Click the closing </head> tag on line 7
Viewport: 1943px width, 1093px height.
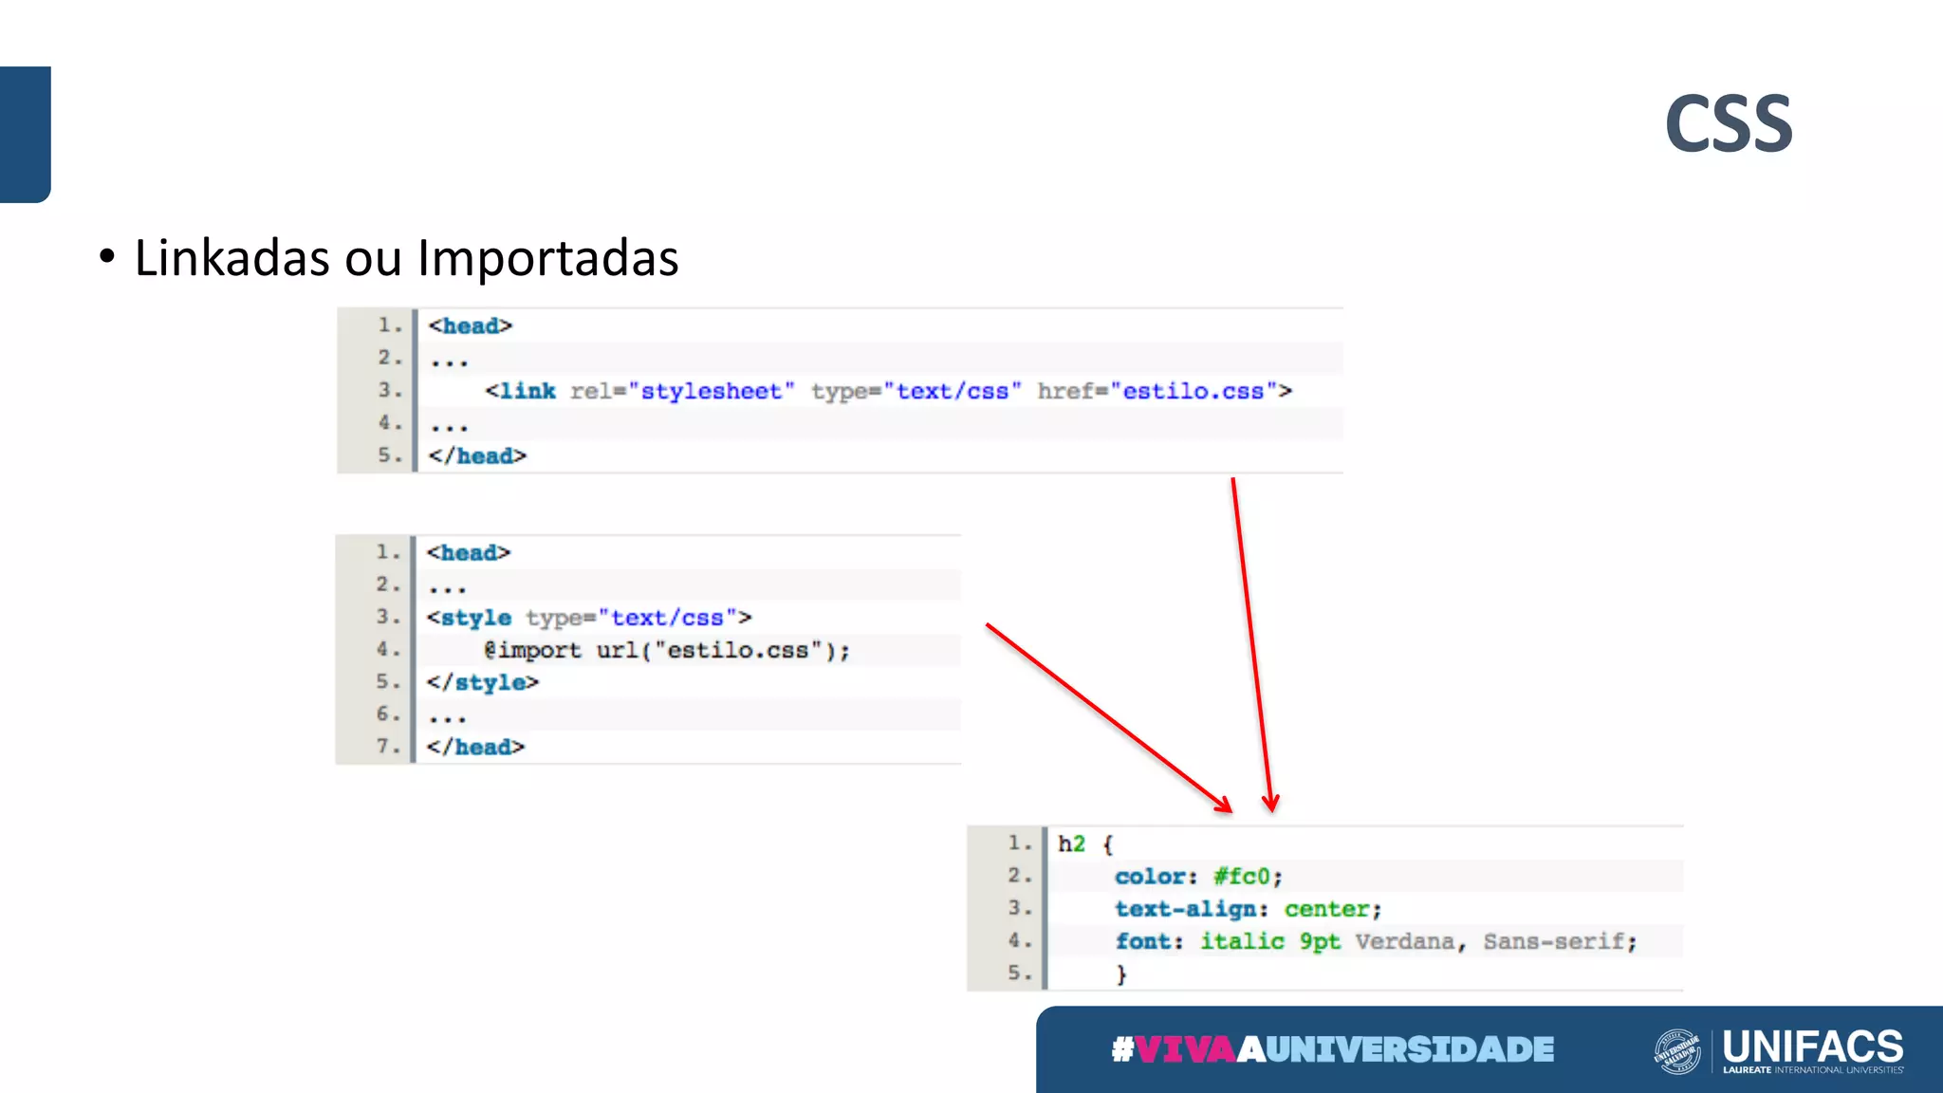click(x=475, y=748)
